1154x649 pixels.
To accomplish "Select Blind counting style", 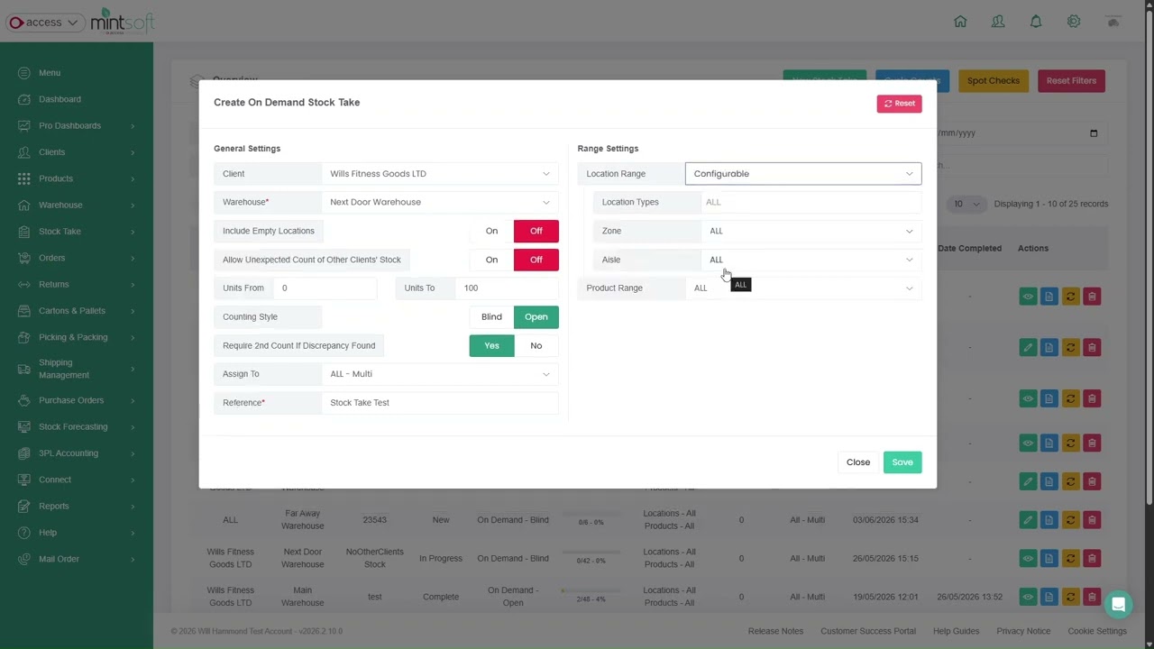I will coord(491,317).
